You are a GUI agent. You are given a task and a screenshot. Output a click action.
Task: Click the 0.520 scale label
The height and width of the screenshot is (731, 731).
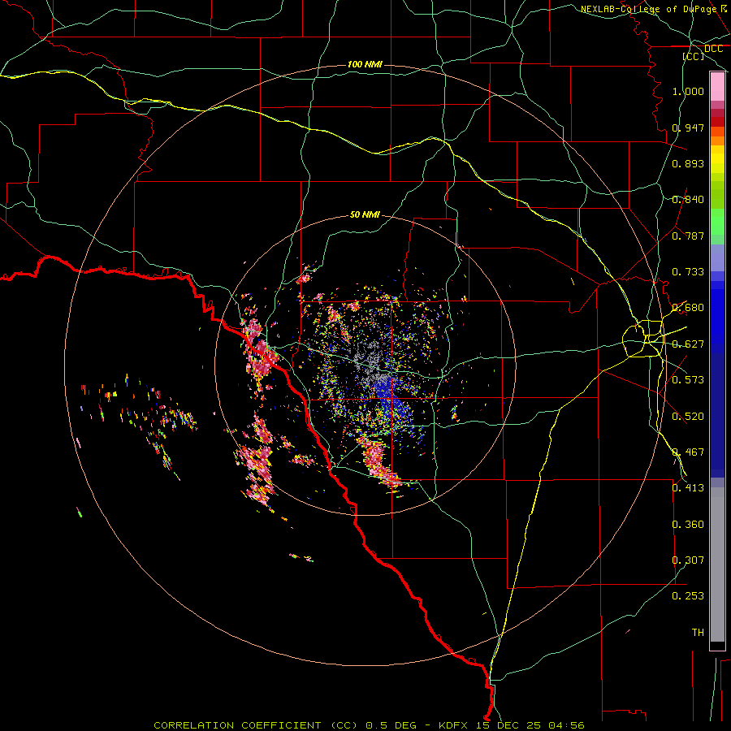click(688, 417)
